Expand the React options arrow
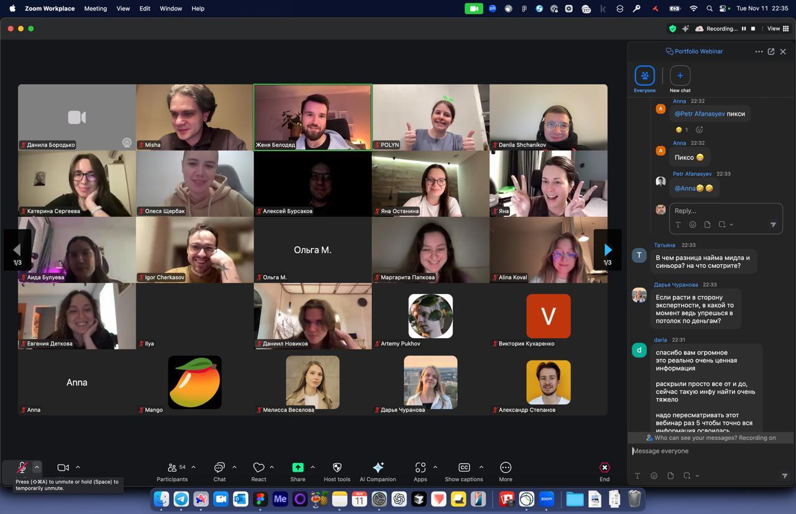 pos(272,467)
